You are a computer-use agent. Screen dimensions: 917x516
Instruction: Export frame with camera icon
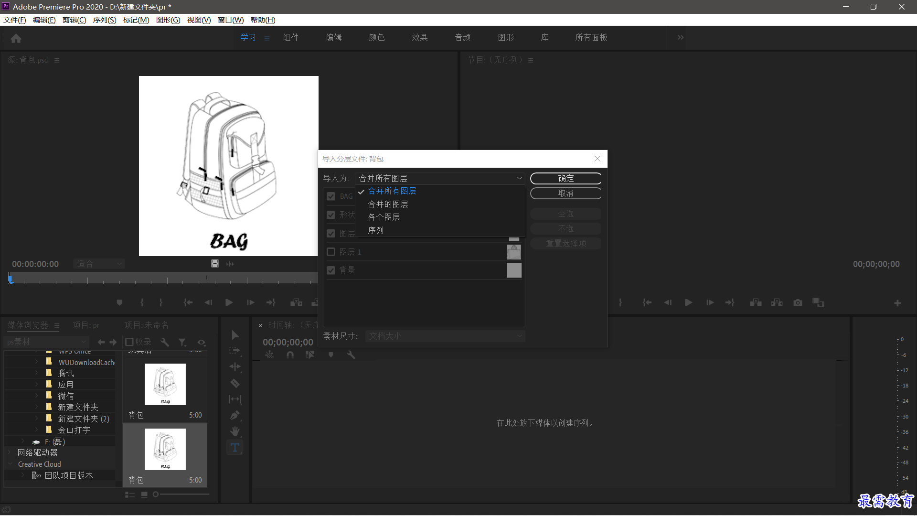point(798,302)
